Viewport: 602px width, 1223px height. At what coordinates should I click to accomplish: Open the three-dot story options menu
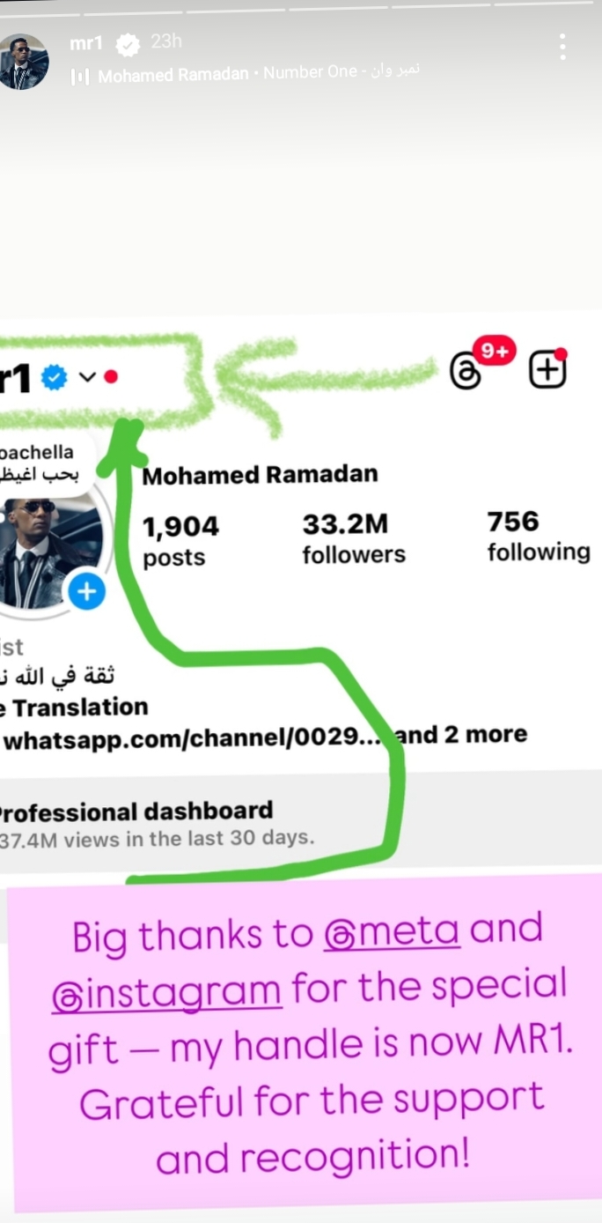(x=562, y=47)
